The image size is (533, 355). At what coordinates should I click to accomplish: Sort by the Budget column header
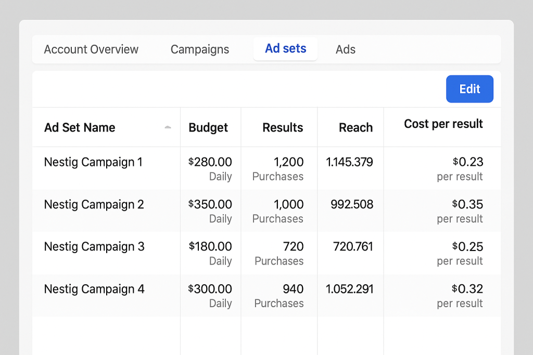tap(208, 127)
